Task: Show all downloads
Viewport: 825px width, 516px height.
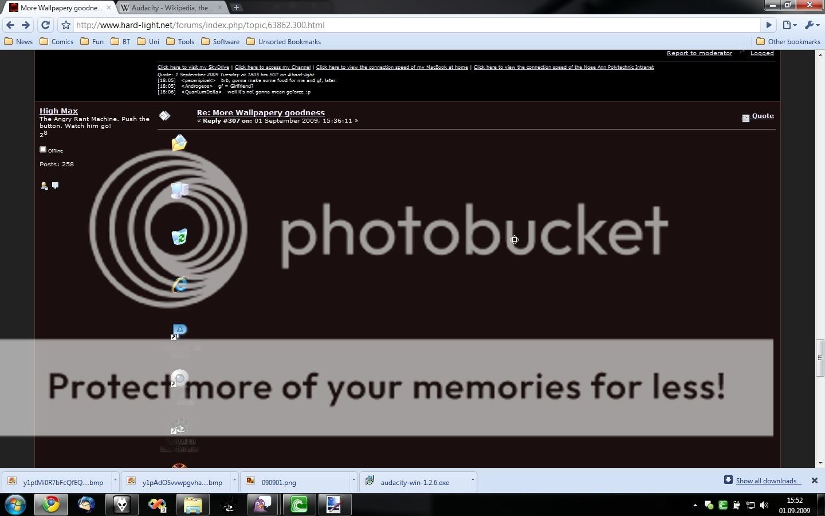Action: 768,481
